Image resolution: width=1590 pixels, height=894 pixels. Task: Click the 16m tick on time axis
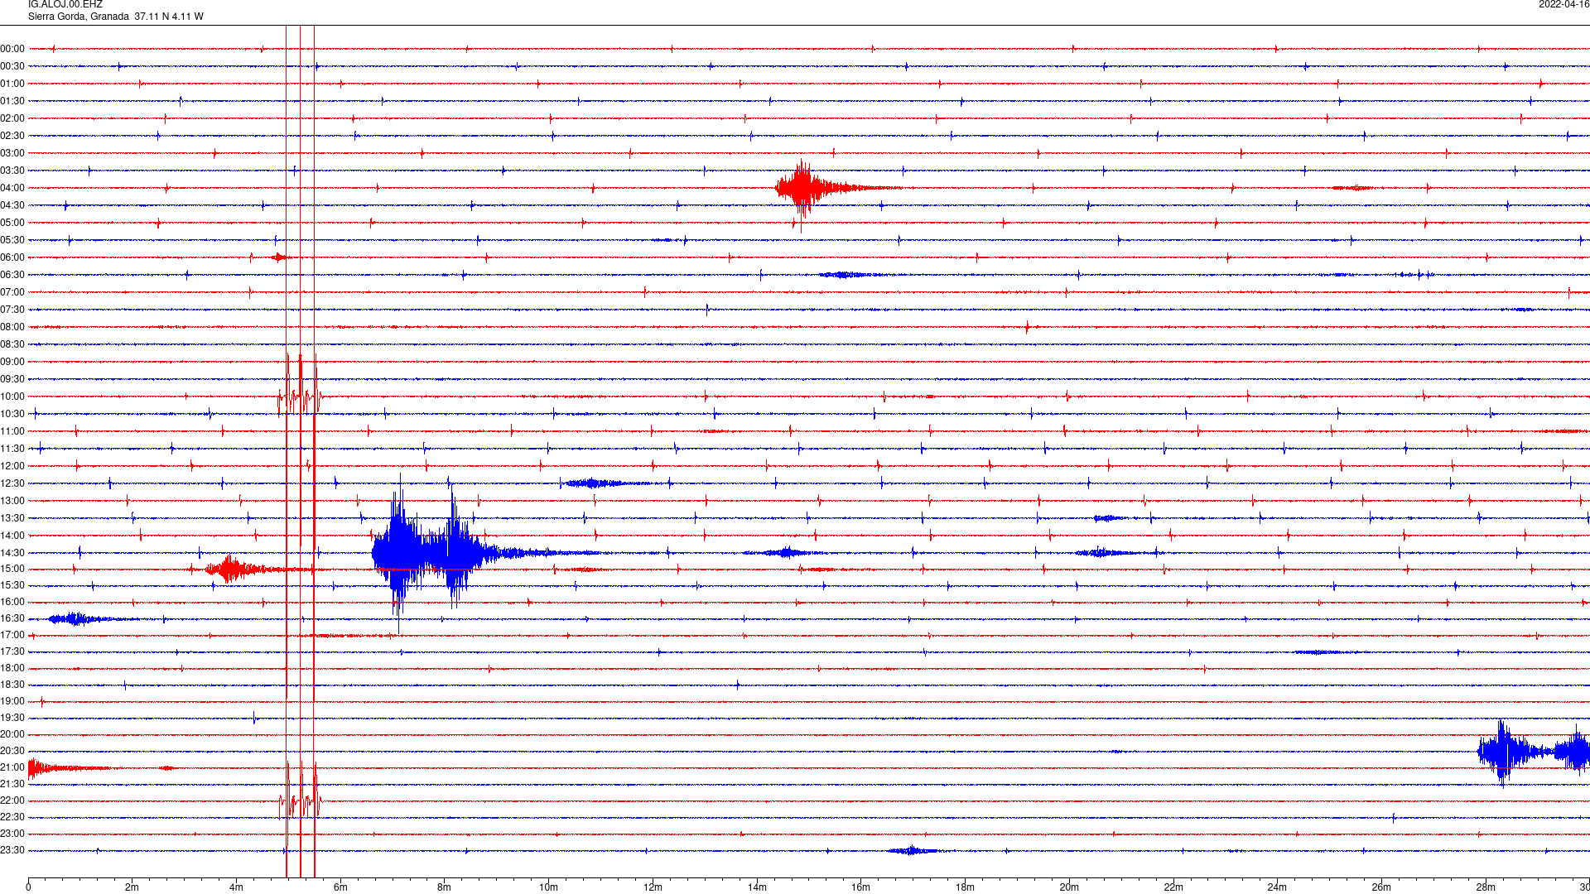tap(861, 887)
